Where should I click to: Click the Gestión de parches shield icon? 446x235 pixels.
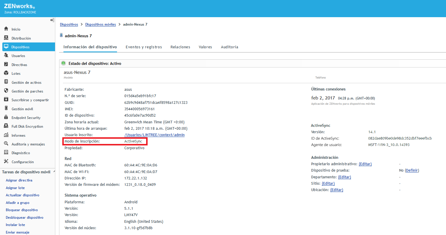point(6,91)
